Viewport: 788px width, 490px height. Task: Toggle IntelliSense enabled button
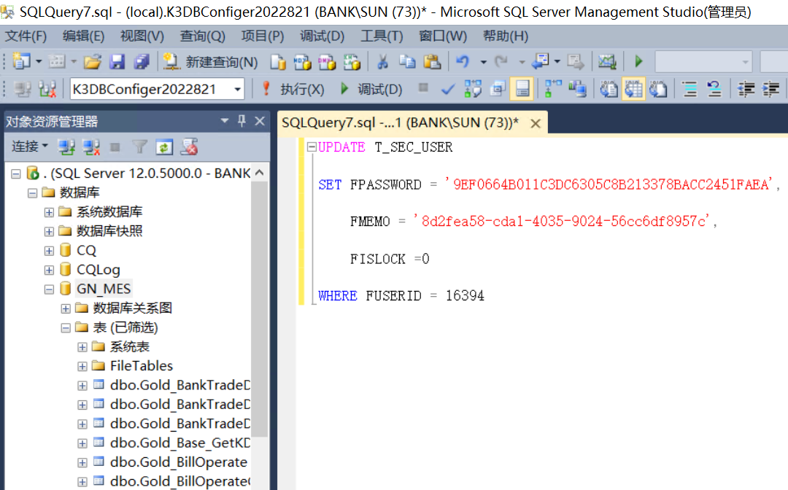pos(522,89)
